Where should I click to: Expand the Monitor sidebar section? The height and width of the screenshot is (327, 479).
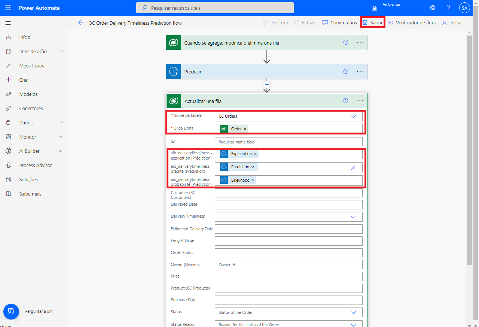coord(61,137)
